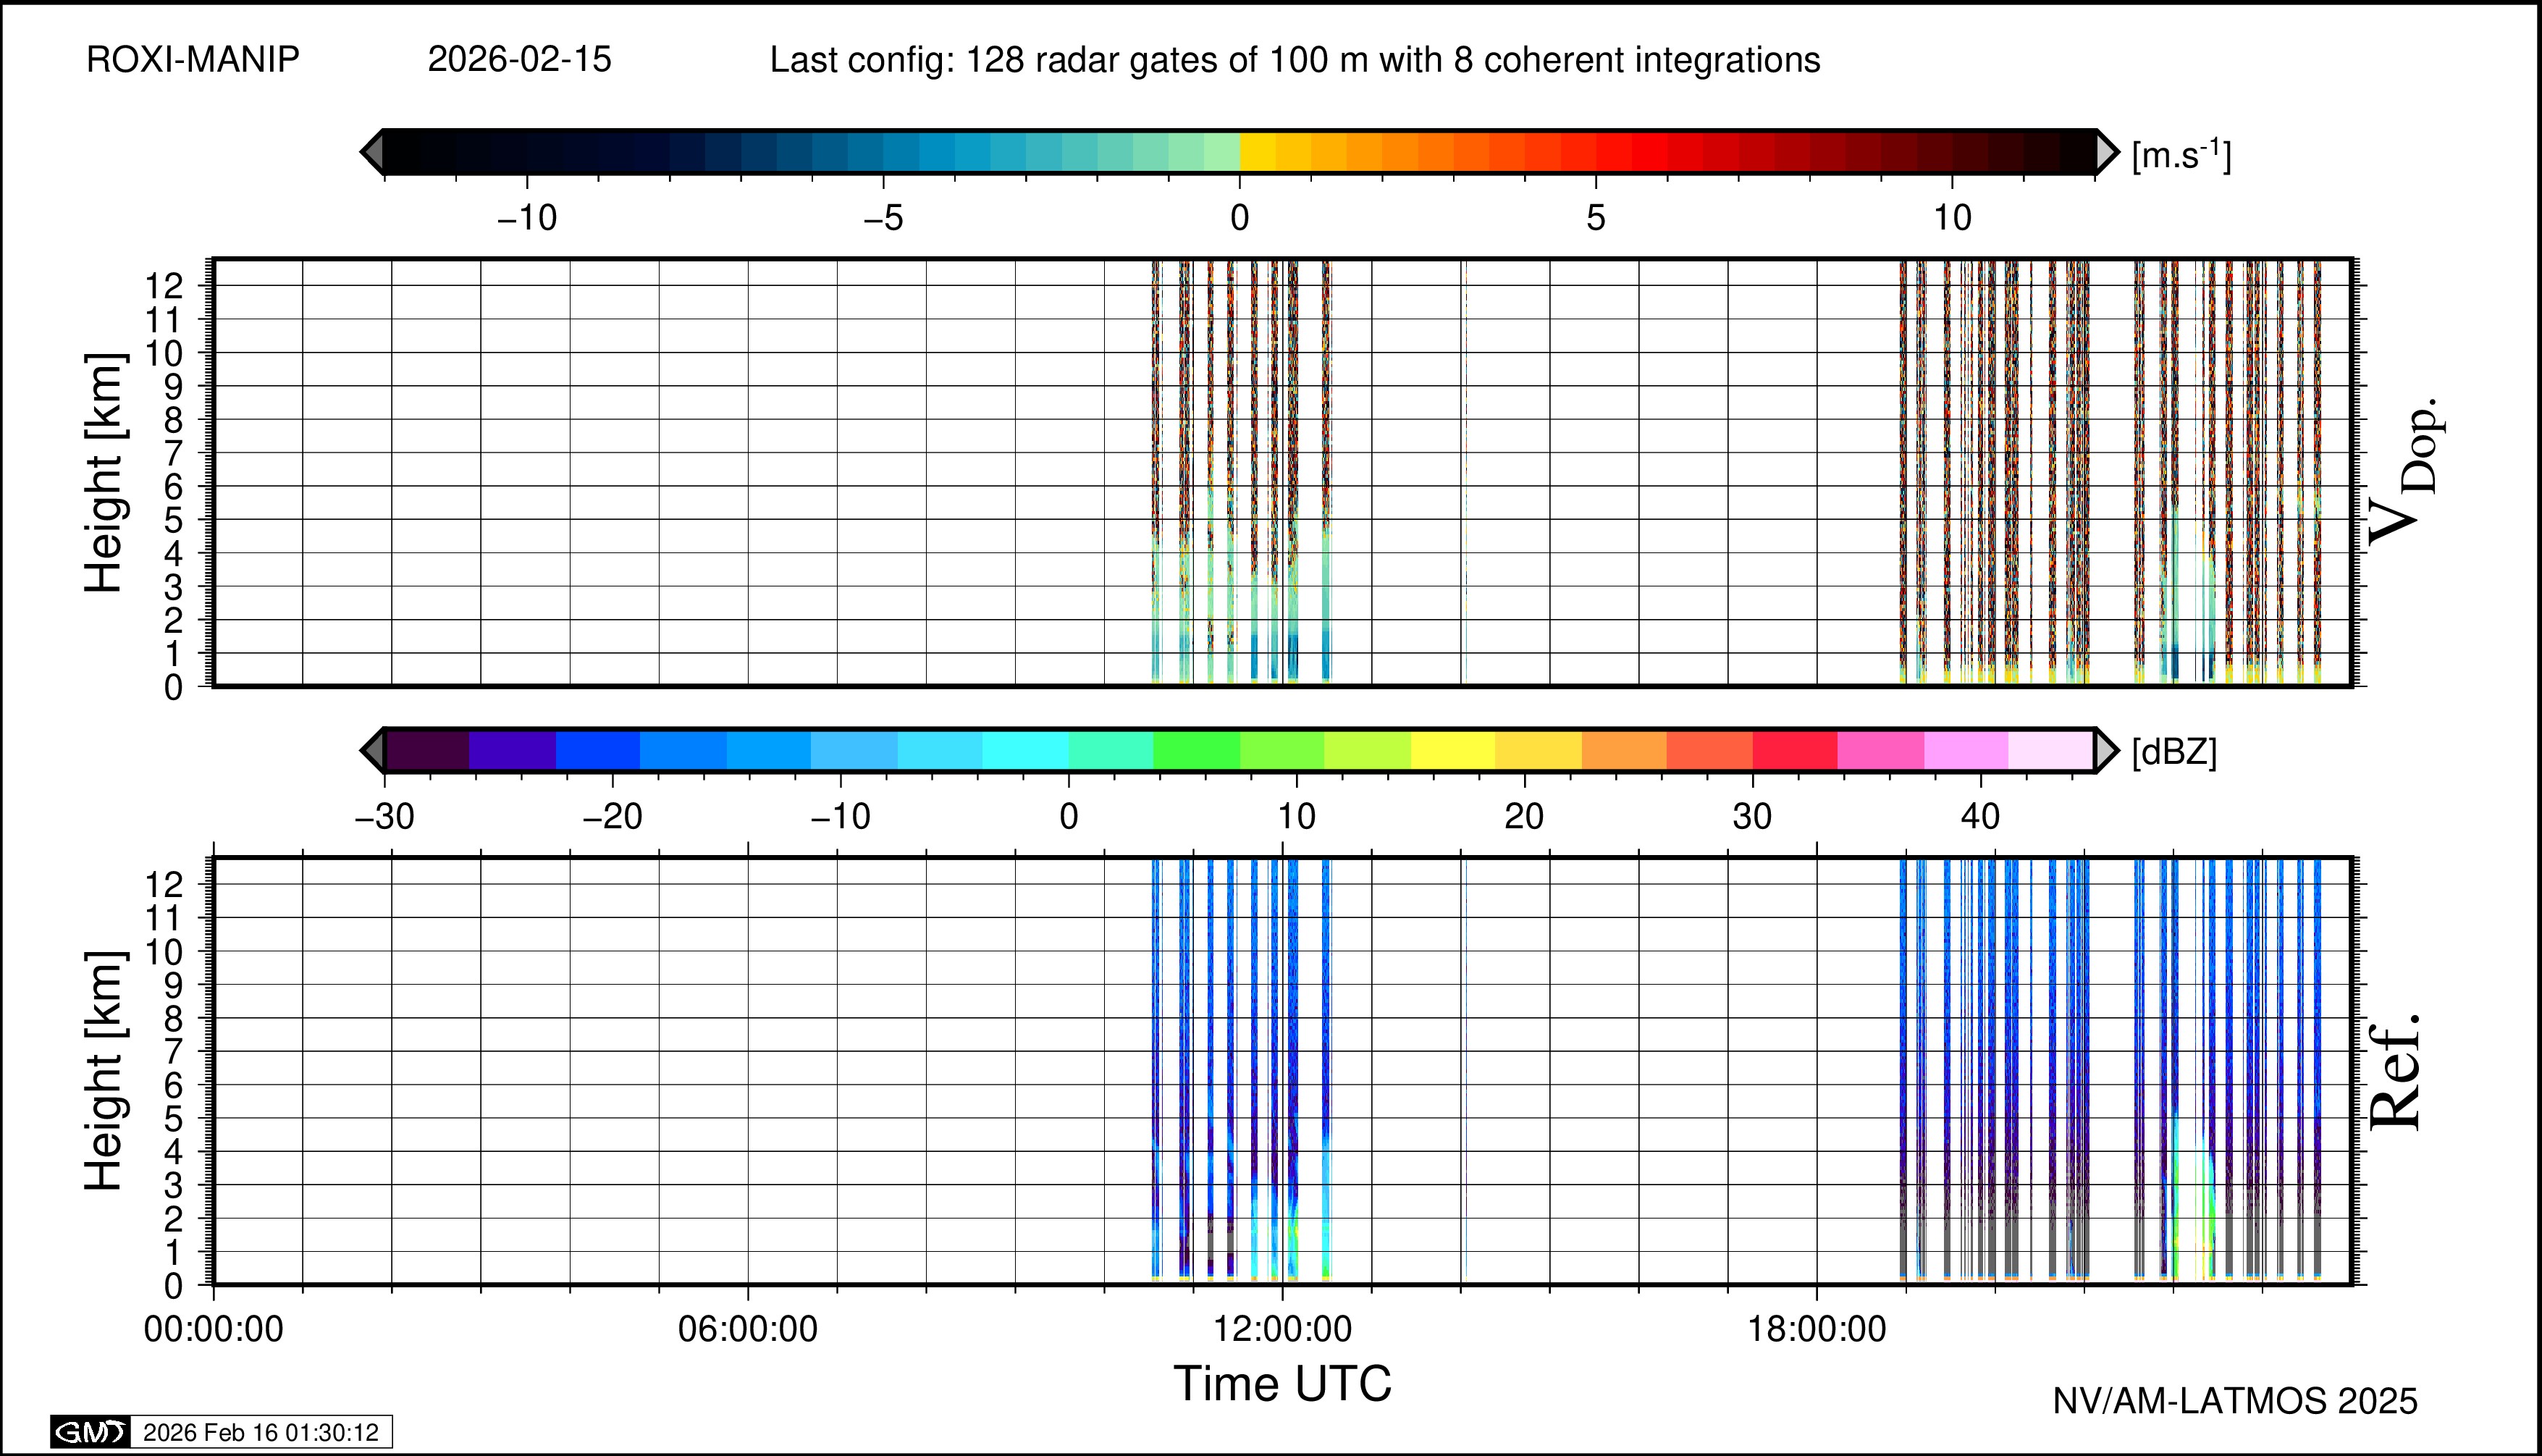2542x1456 pixels.
Task: Click the green 5 dBZ color swatch
Action: pos(1196,750)
